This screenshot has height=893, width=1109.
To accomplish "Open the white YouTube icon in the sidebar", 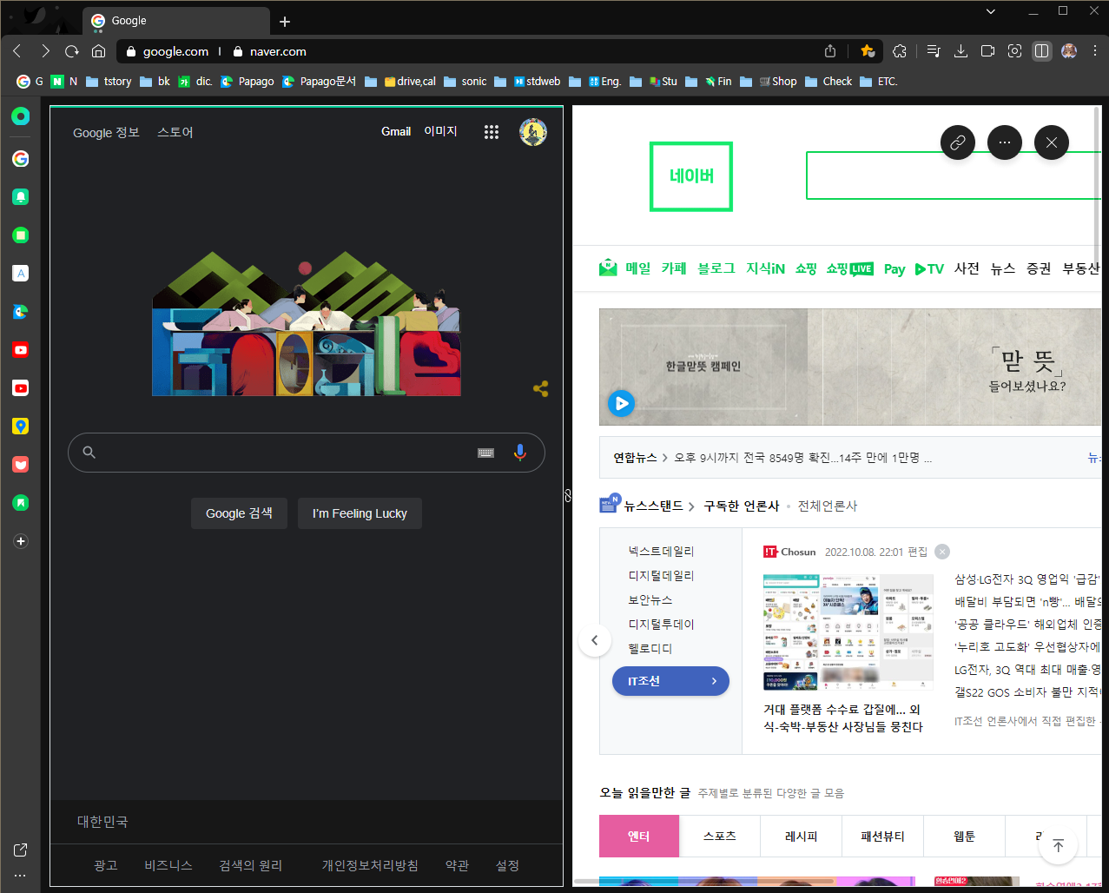I will [21, 388].
